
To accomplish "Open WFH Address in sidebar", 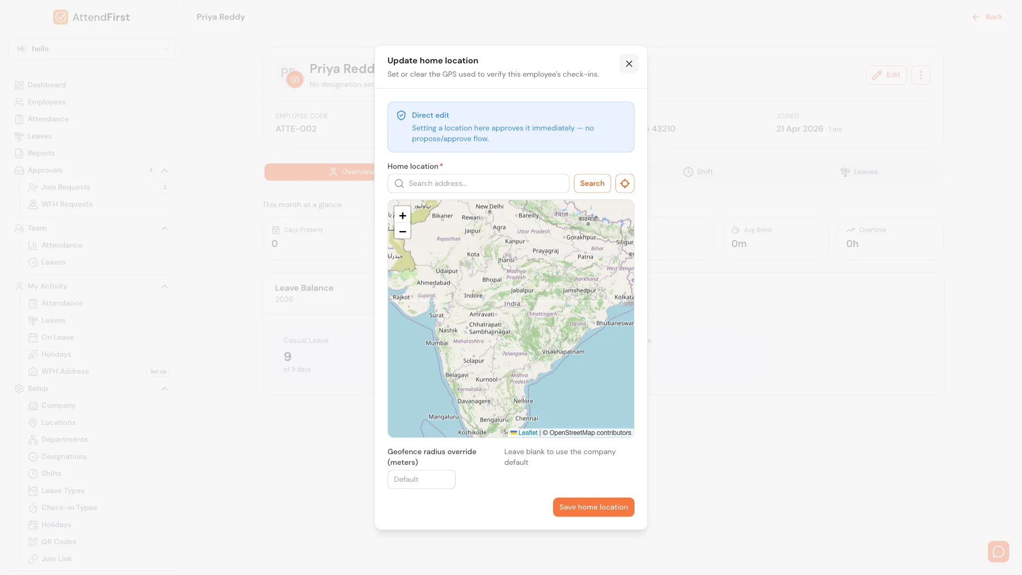I will tap(65, 371).
